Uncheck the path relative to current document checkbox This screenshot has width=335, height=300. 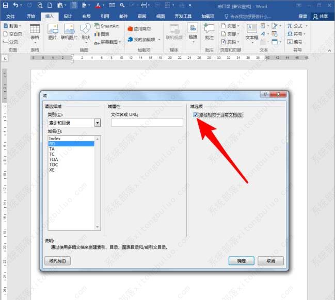[x=195, y=115]
